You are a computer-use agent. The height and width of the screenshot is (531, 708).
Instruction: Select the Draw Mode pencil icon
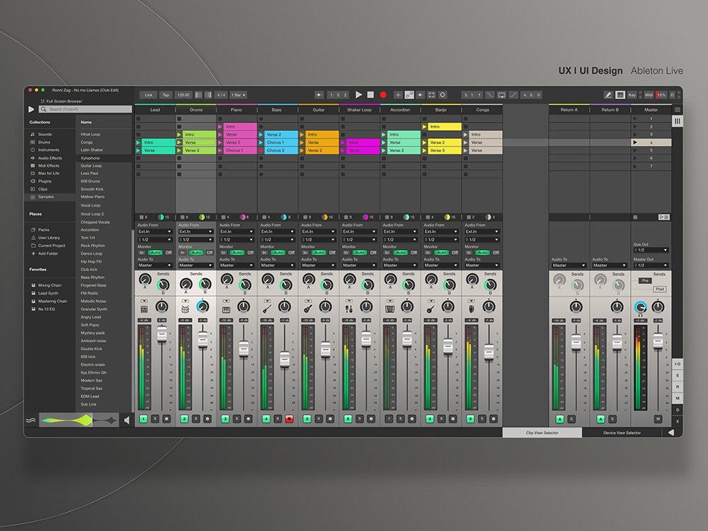coord(608,95)
